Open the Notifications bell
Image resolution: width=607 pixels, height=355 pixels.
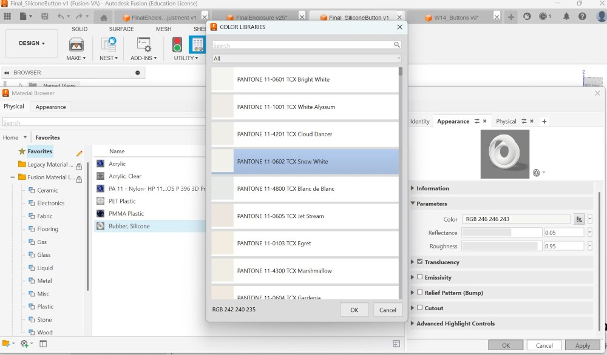(x=566, y=16)
